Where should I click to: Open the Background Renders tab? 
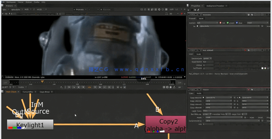pyautogui.click(x=215, y=6)
